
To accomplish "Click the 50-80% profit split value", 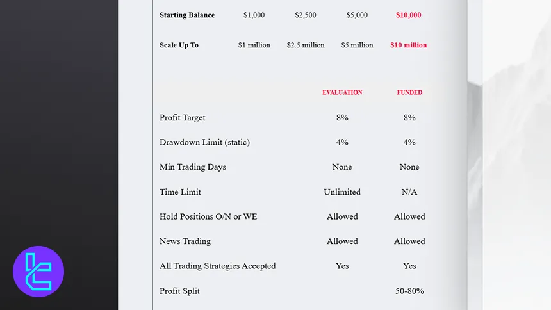I will [x=409, y=291].
